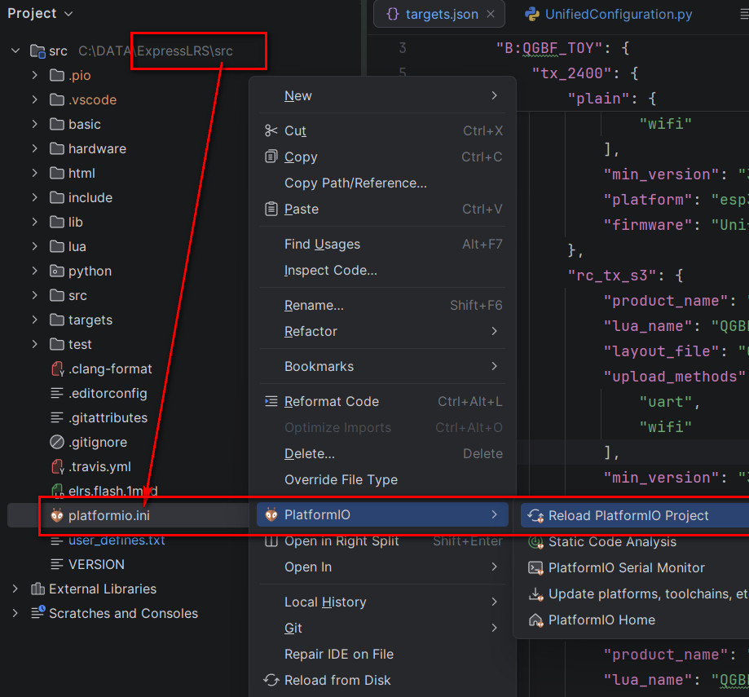This screenshot has width=749, height=697.
Task: Click the .travis.yml file icon
Action: (57, 467)
